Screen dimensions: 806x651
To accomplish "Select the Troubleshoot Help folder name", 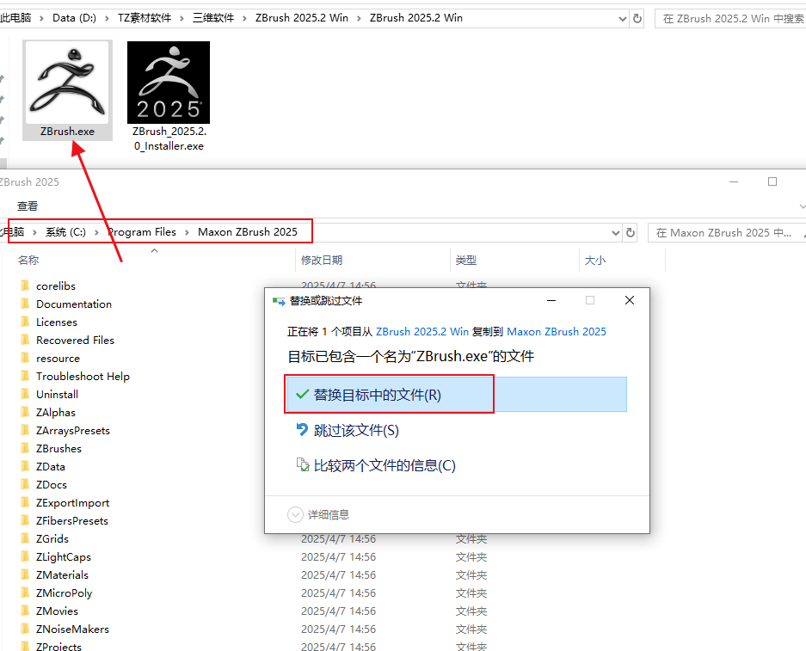I will pyautogui.click(x=83, y=377).
